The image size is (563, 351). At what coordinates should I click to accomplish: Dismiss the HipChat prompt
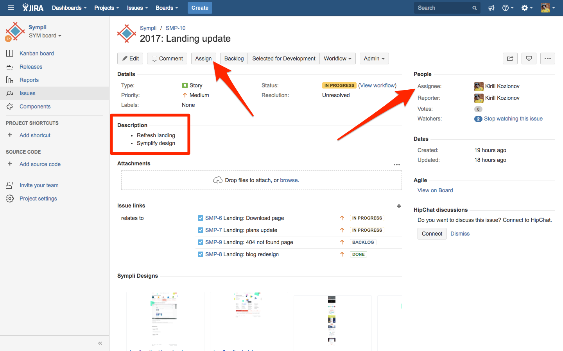point(460,234)
